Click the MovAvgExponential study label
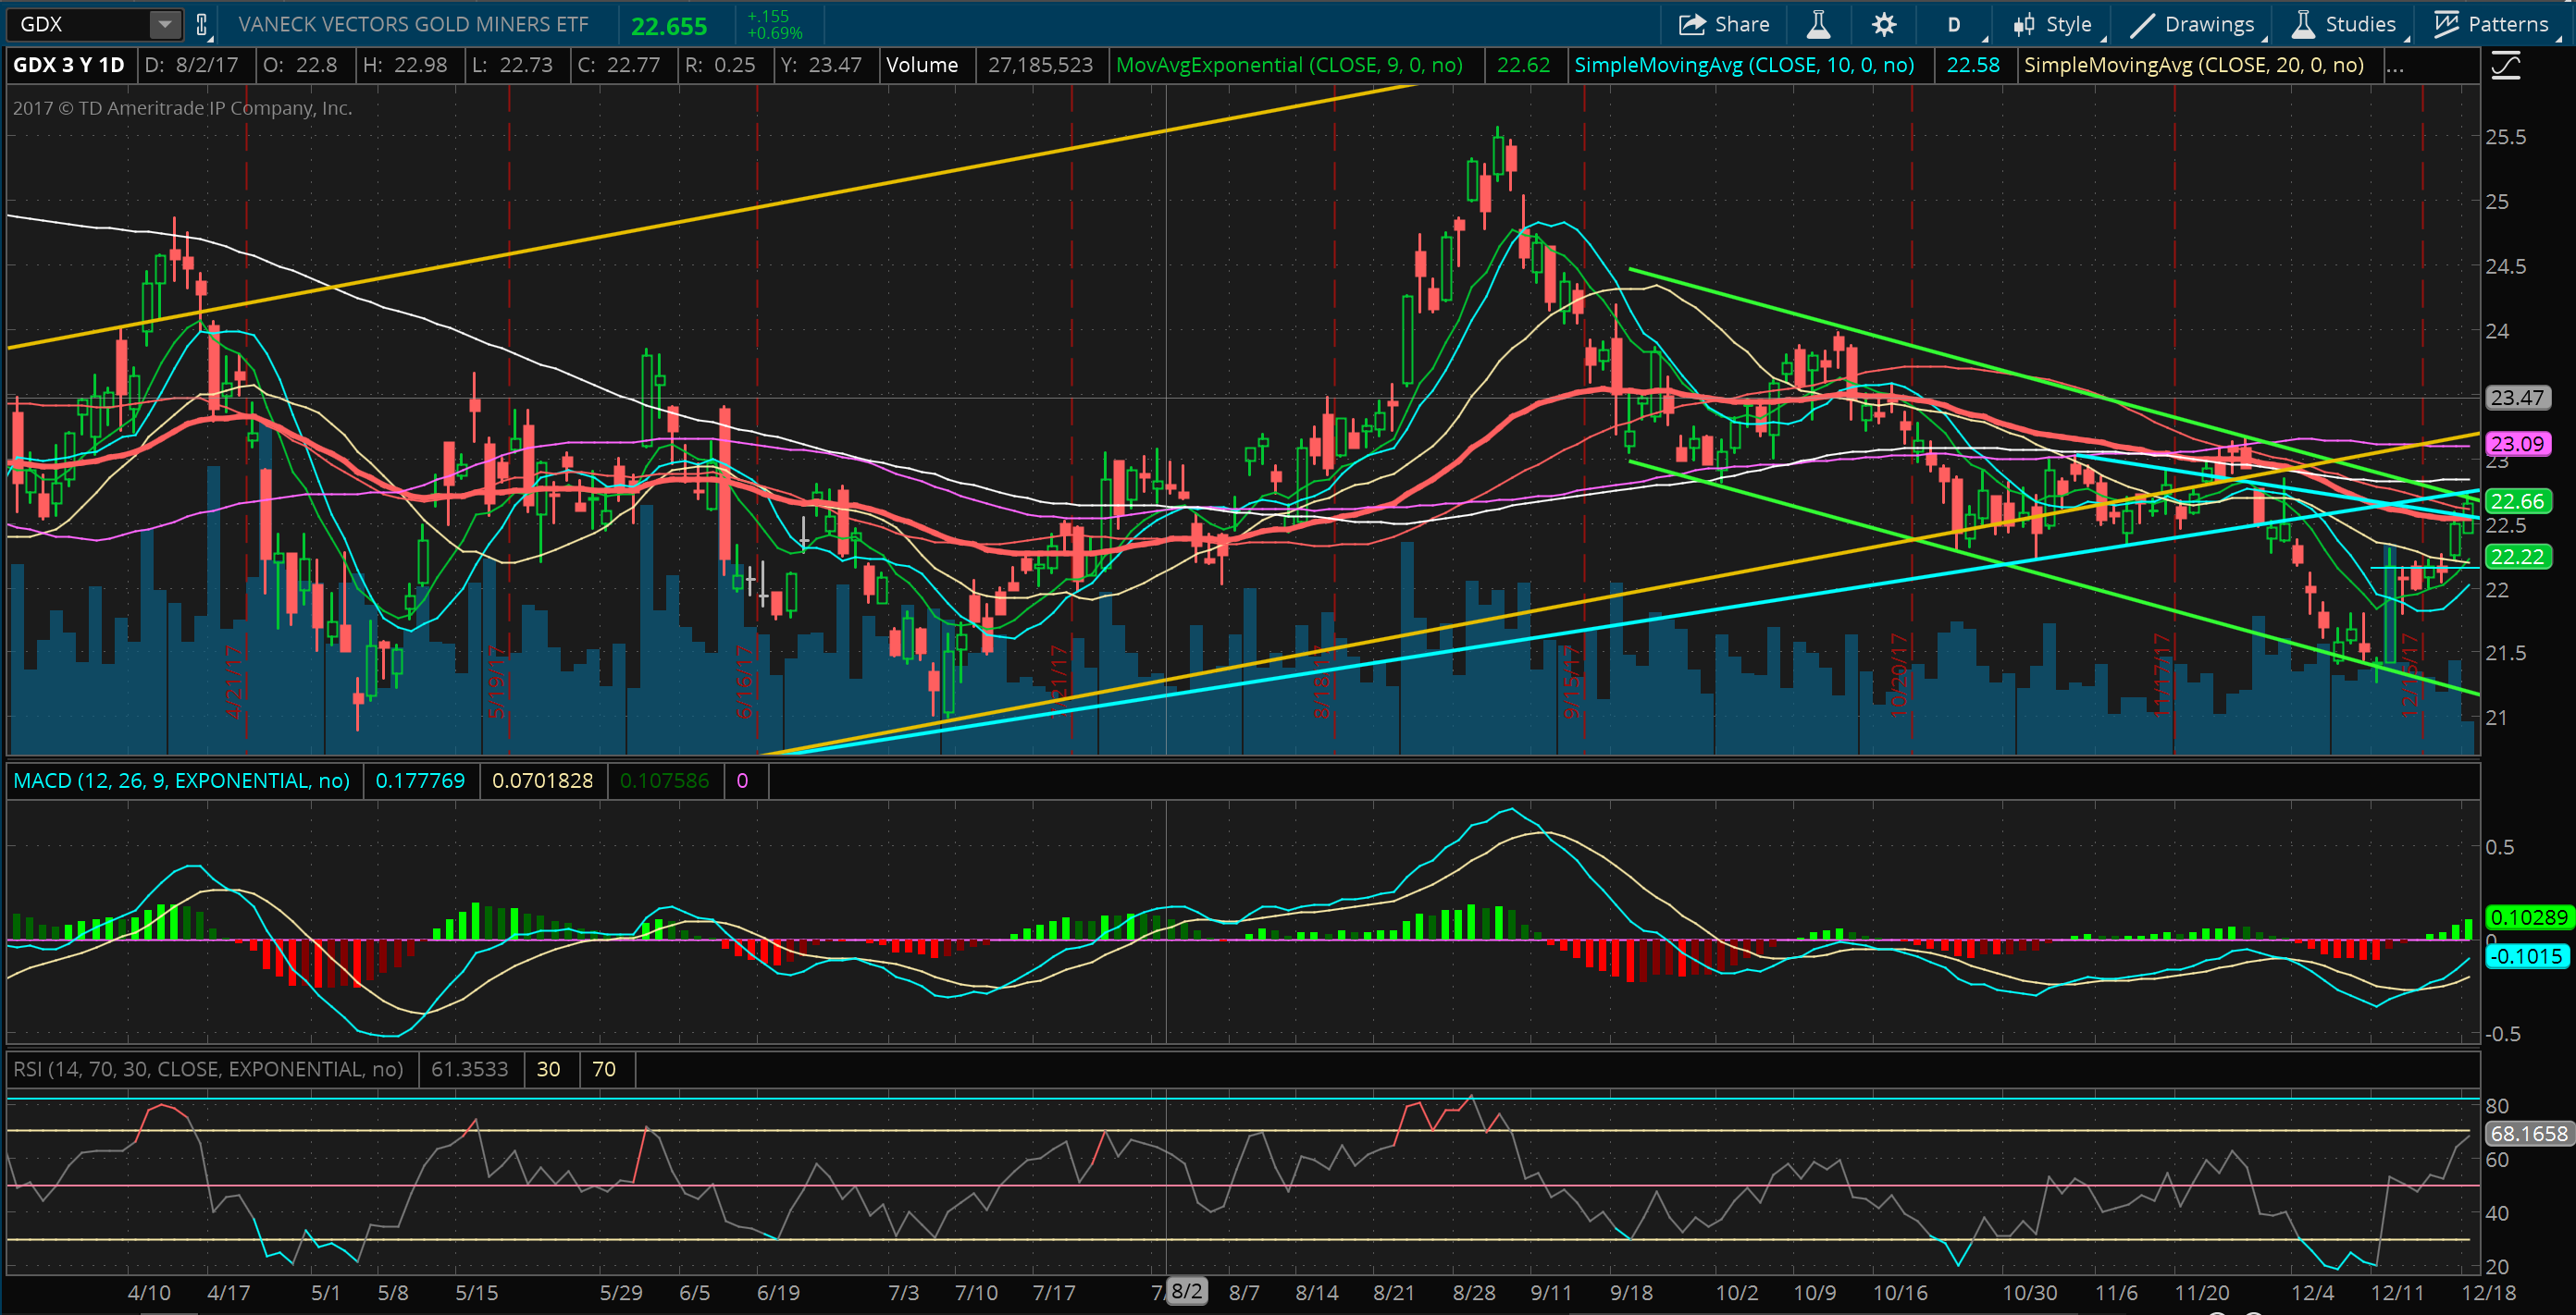The image size is (2576, 1315). (x=1288, y=66)
